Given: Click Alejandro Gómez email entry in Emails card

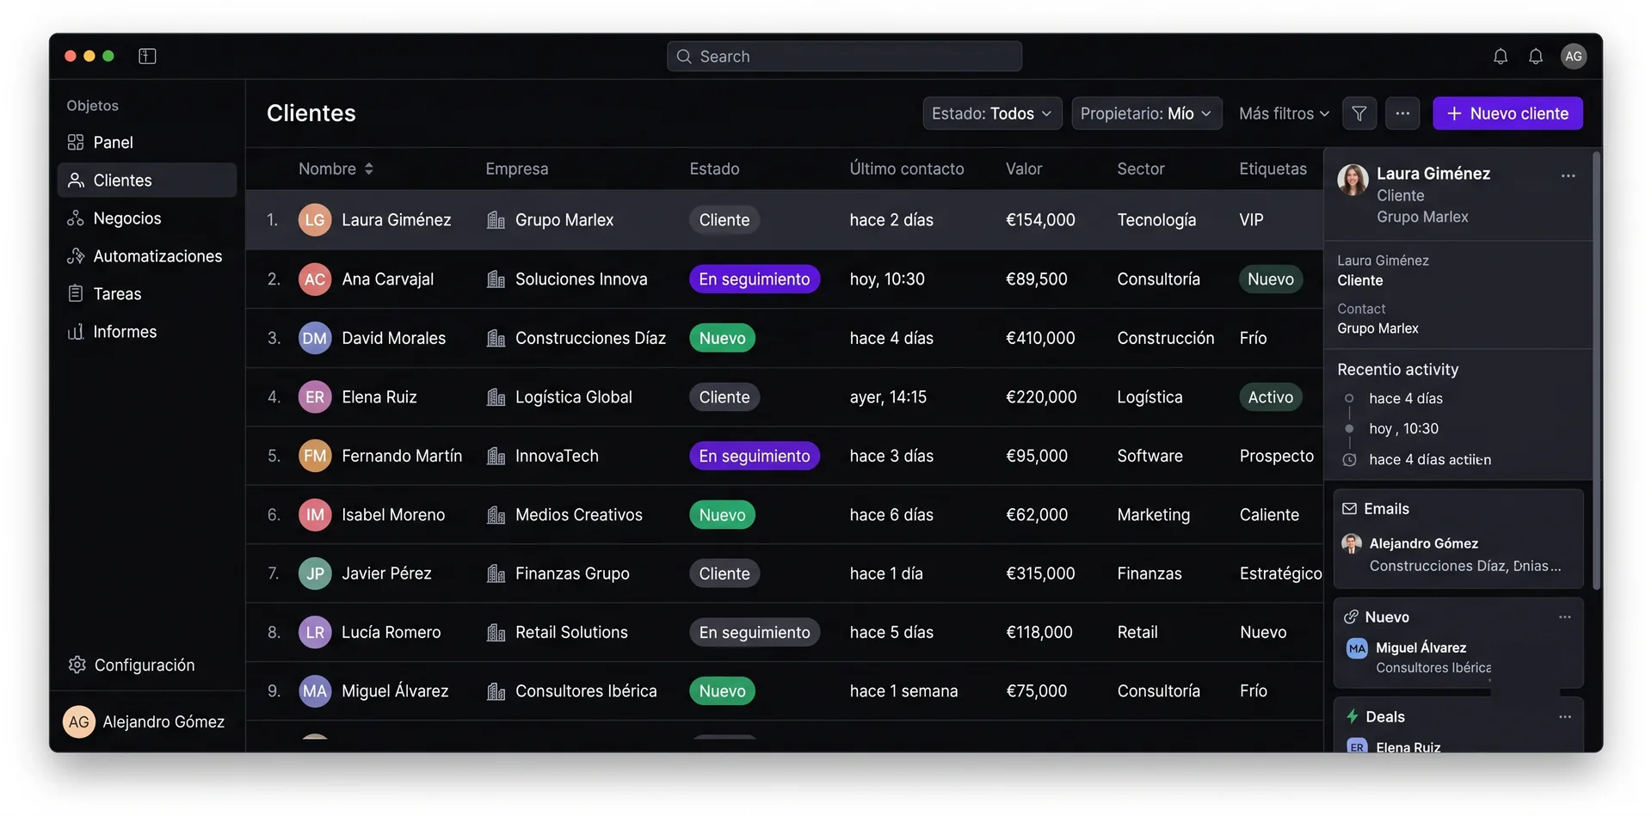Looking at the screenshot, I should click(x=1458, y=555).
